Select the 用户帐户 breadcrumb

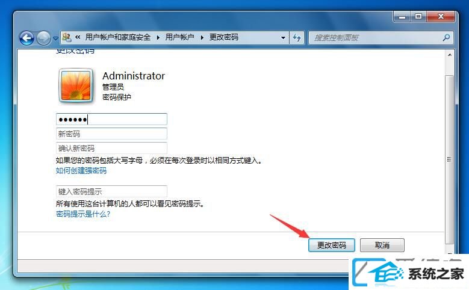point(179,37)
